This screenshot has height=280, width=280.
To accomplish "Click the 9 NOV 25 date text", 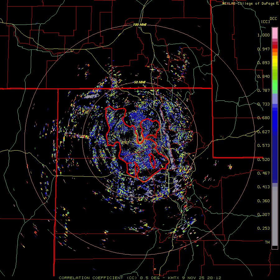I will pos(195,278).
